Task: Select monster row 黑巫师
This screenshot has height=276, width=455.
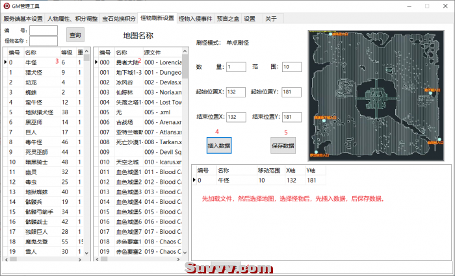Action: [x=44, y=122]
